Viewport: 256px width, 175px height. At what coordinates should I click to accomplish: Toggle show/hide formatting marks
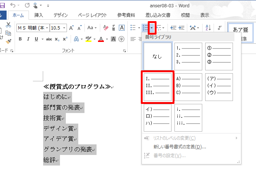(x=219, y=28)
